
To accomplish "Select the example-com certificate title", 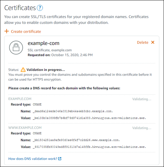I will (44, 43).
